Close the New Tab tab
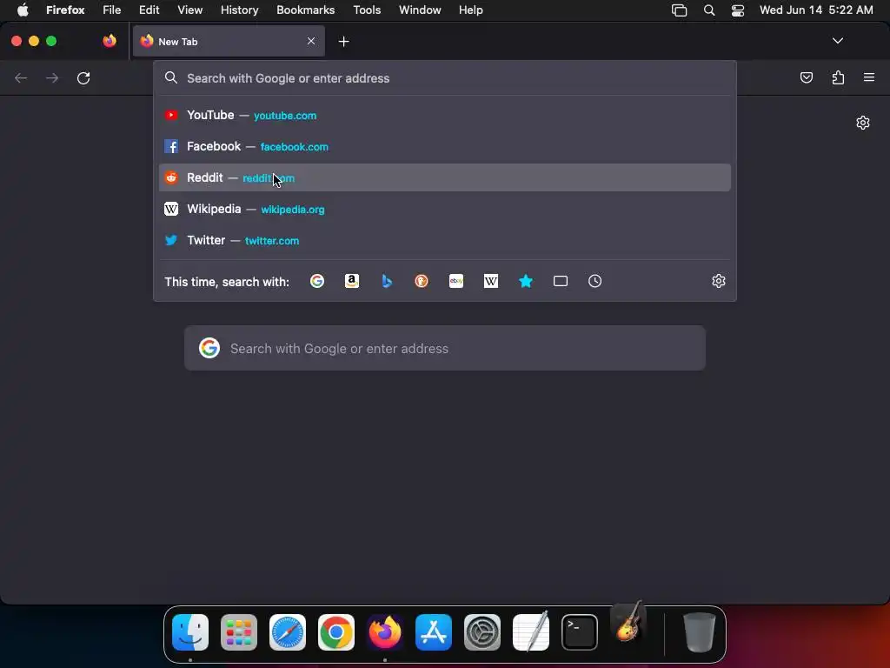Viewport: 890px width, 668px height. pyautogui.click(x=311, y=41)
